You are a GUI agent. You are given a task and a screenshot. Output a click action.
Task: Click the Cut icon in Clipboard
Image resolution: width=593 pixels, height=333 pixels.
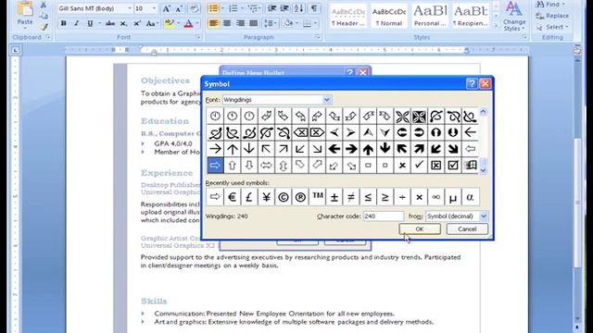44,5
